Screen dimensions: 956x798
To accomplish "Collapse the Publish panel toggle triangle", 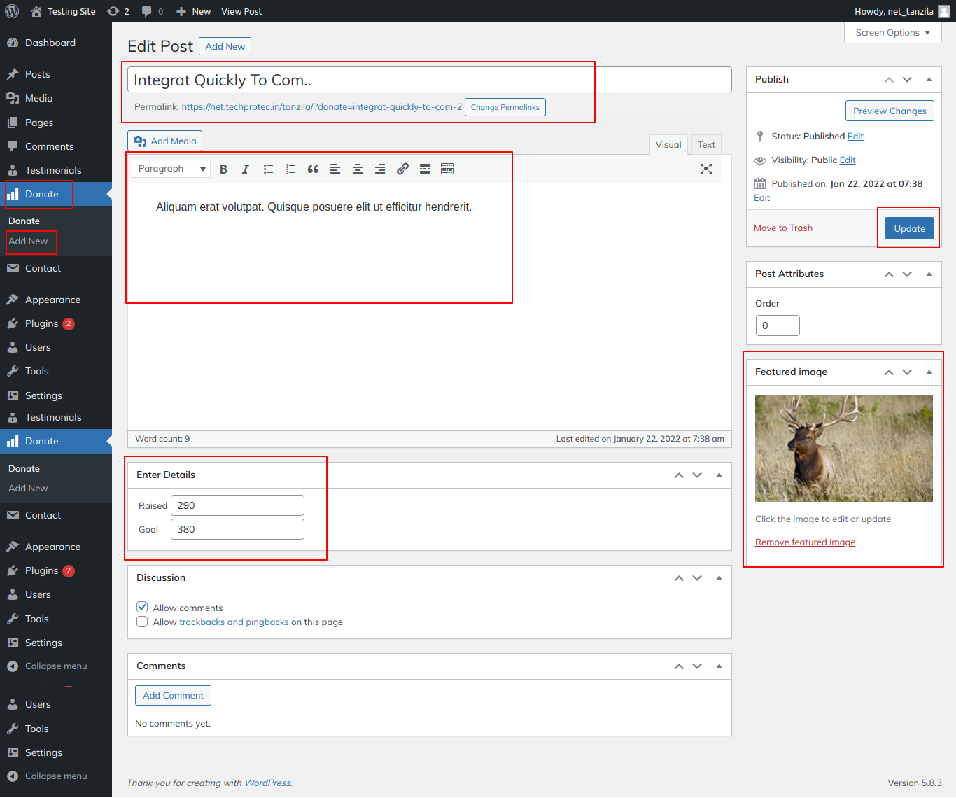I will pos(929,80).
